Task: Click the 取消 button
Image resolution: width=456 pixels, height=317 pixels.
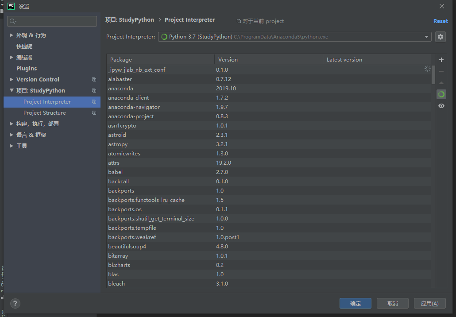Action: pos(393,303)
